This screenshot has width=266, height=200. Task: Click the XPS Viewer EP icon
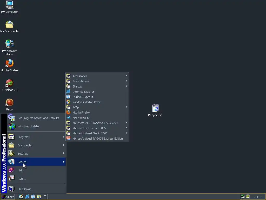[x=68, y=117]
